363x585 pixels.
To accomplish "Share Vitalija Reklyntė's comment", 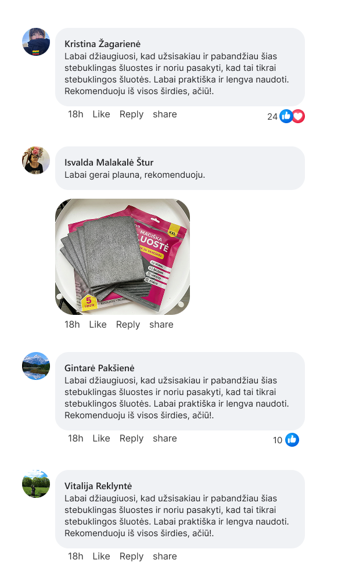I will tap(165, 557).
